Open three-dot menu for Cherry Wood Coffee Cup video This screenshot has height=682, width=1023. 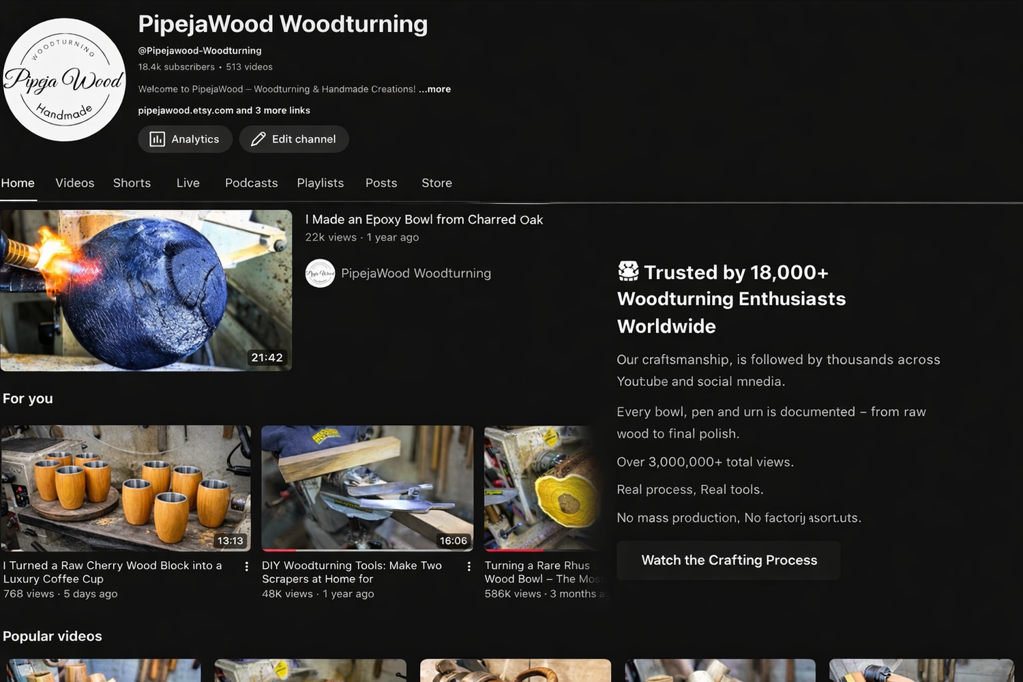[246, 567]
